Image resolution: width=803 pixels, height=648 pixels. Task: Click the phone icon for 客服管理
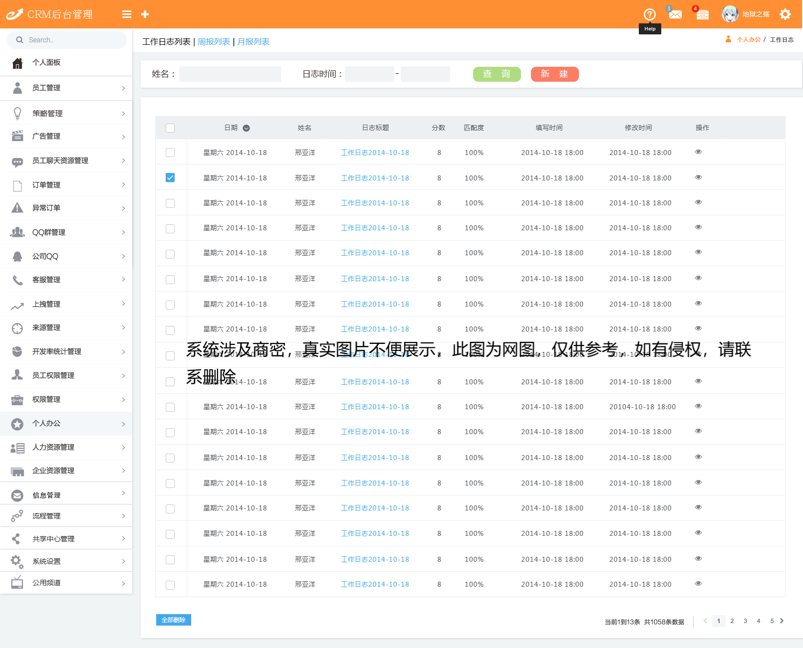tap(17, 280)
